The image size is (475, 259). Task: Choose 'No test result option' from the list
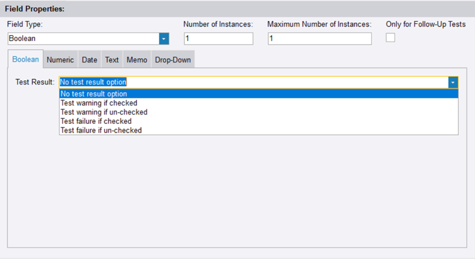point(94,94)
